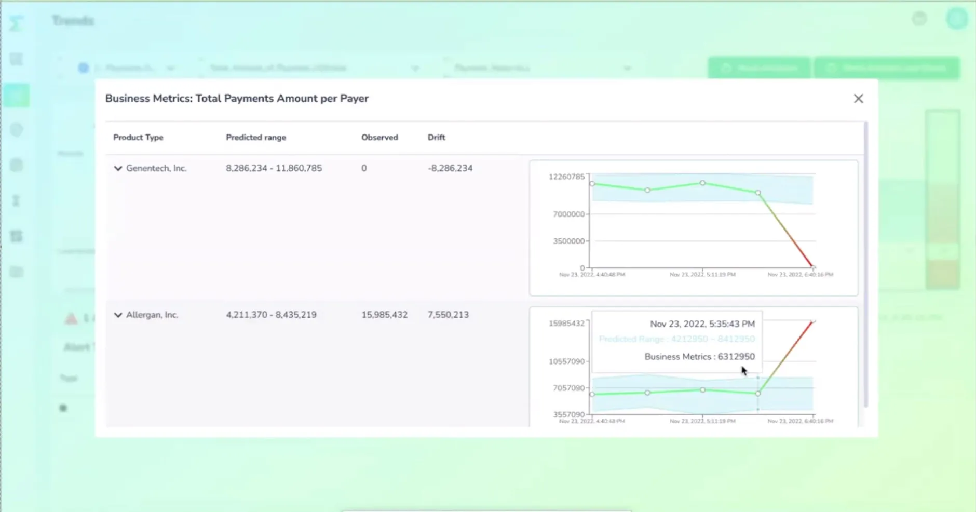The image size is (976, 512).
Task: Open the app logo in sidebar
Action: pos(16,23)
